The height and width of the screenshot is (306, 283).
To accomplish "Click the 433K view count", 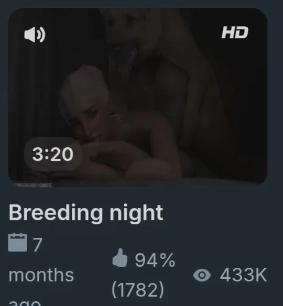I will click(x=243, y=275).
